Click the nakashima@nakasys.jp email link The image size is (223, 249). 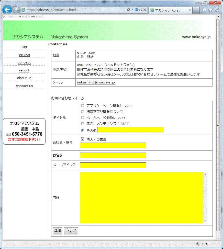coord(96,82)
